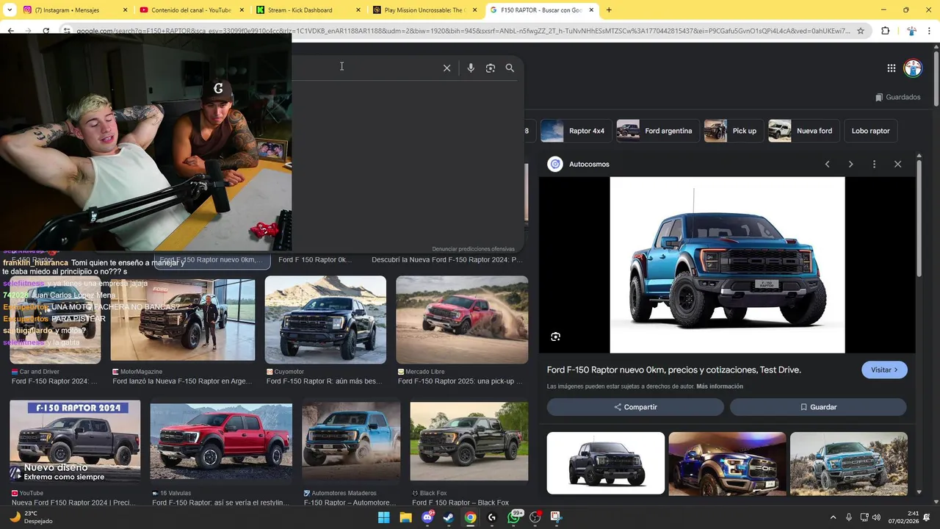
Task: Open notifications bell in system tray
Action: 926,517
